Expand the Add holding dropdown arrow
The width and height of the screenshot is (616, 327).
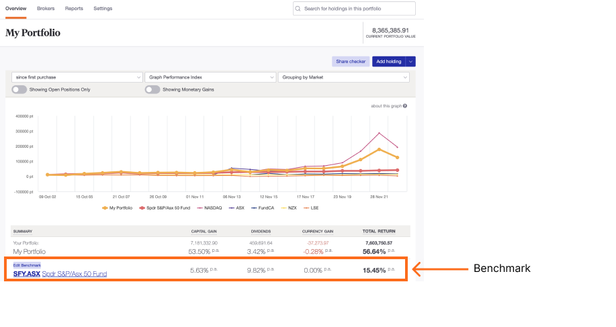point(410,62)
